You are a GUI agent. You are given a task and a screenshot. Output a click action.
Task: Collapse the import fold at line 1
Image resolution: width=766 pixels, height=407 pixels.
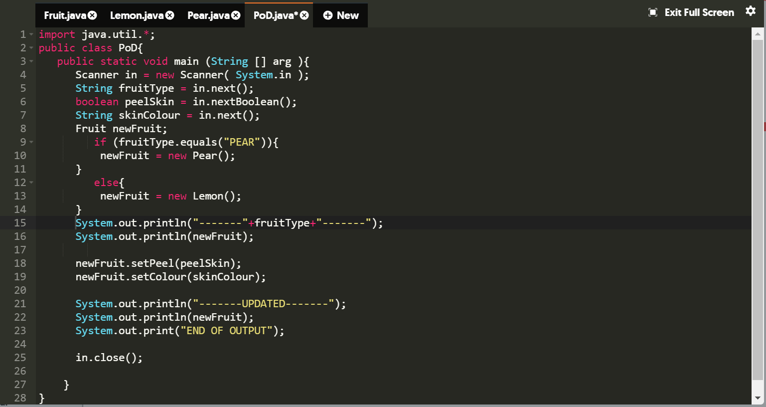pos(31,34)
